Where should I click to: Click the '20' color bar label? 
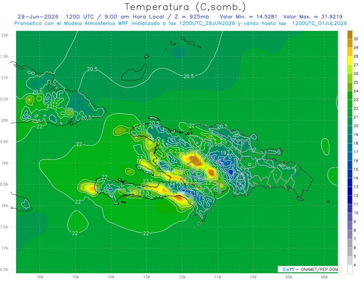356,126
